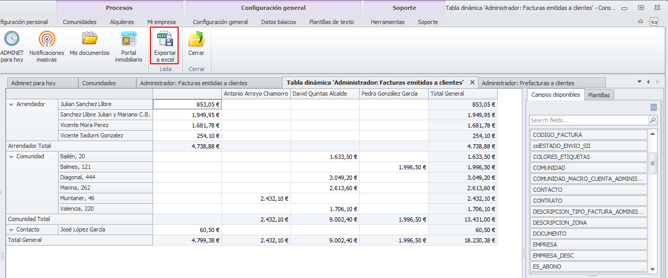Select the CONTACTO field

(x=589, y=190)
